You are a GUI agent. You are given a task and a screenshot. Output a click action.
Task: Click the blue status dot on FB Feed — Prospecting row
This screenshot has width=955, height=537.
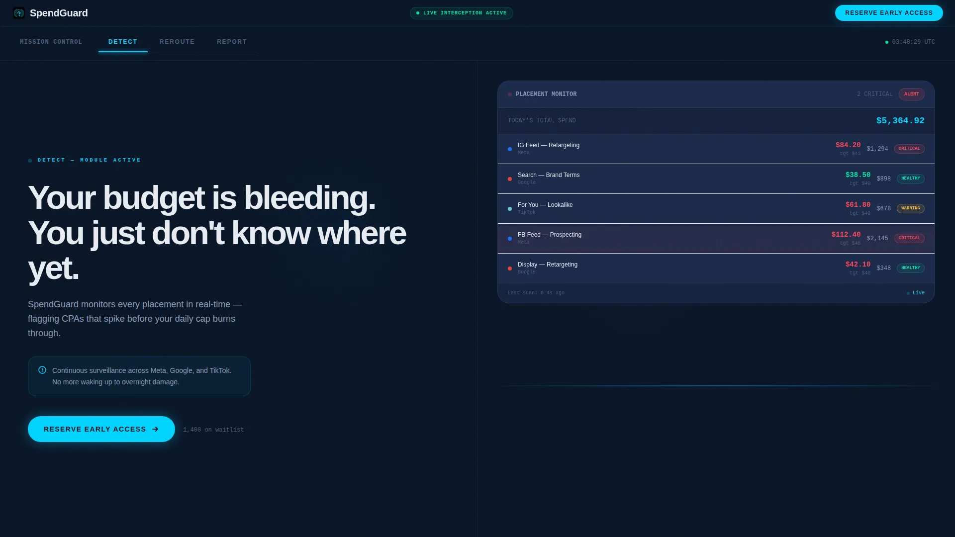(510, 239)
